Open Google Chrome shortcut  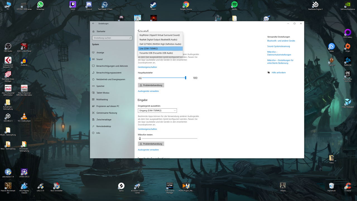coord(186,6)
